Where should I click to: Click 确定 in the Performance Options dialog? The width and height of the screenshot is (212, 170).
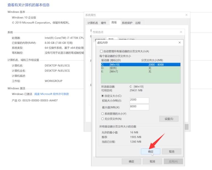click(x=131, y=161)
